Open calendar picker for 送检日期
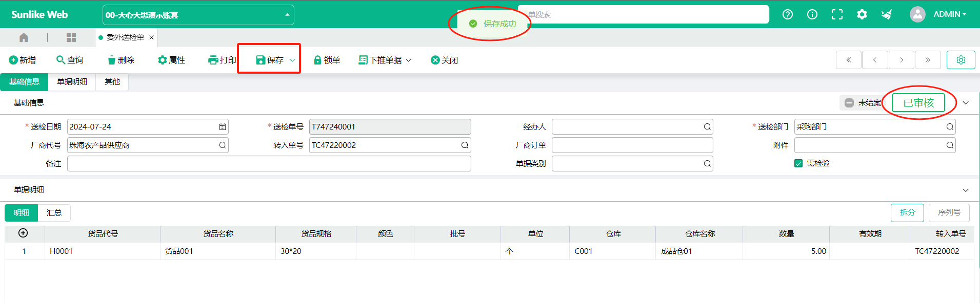 click(x=223, y=127)
